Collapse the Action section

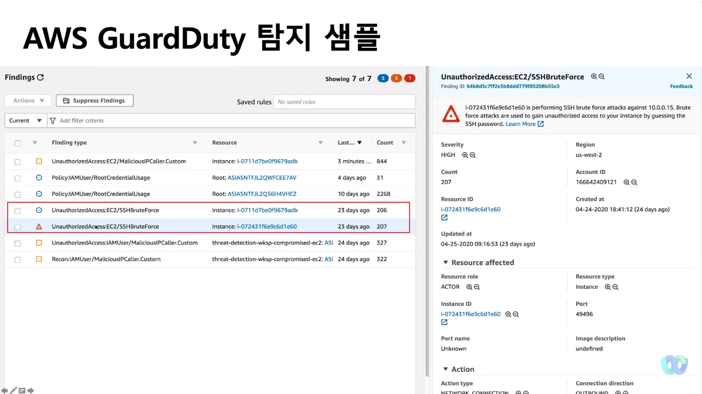(445, 369)
